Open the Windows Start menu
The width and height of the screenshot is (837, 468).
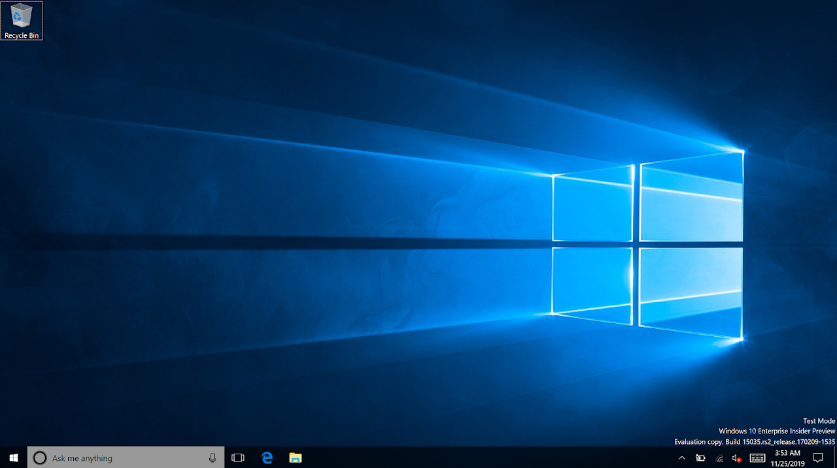pos(13,458)
